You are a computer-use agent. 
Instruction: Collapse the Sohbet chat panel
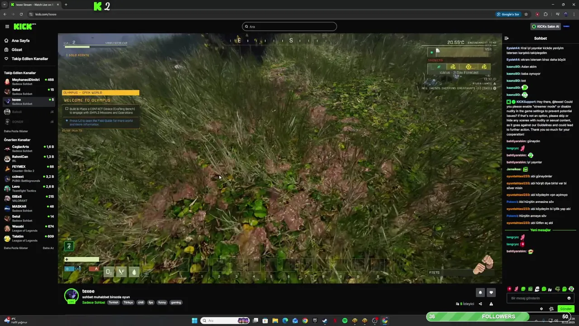[507, 38]
